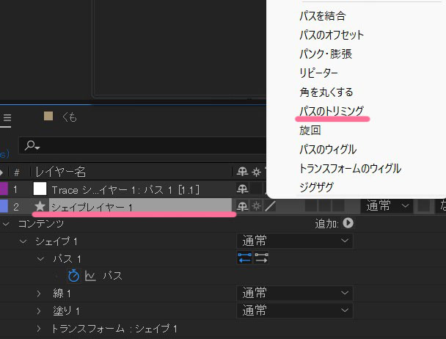Screen dimensions: 446x339
Task: Open layer 2 blending mode 通常 dropdown
Action: [x=387, y=205]
